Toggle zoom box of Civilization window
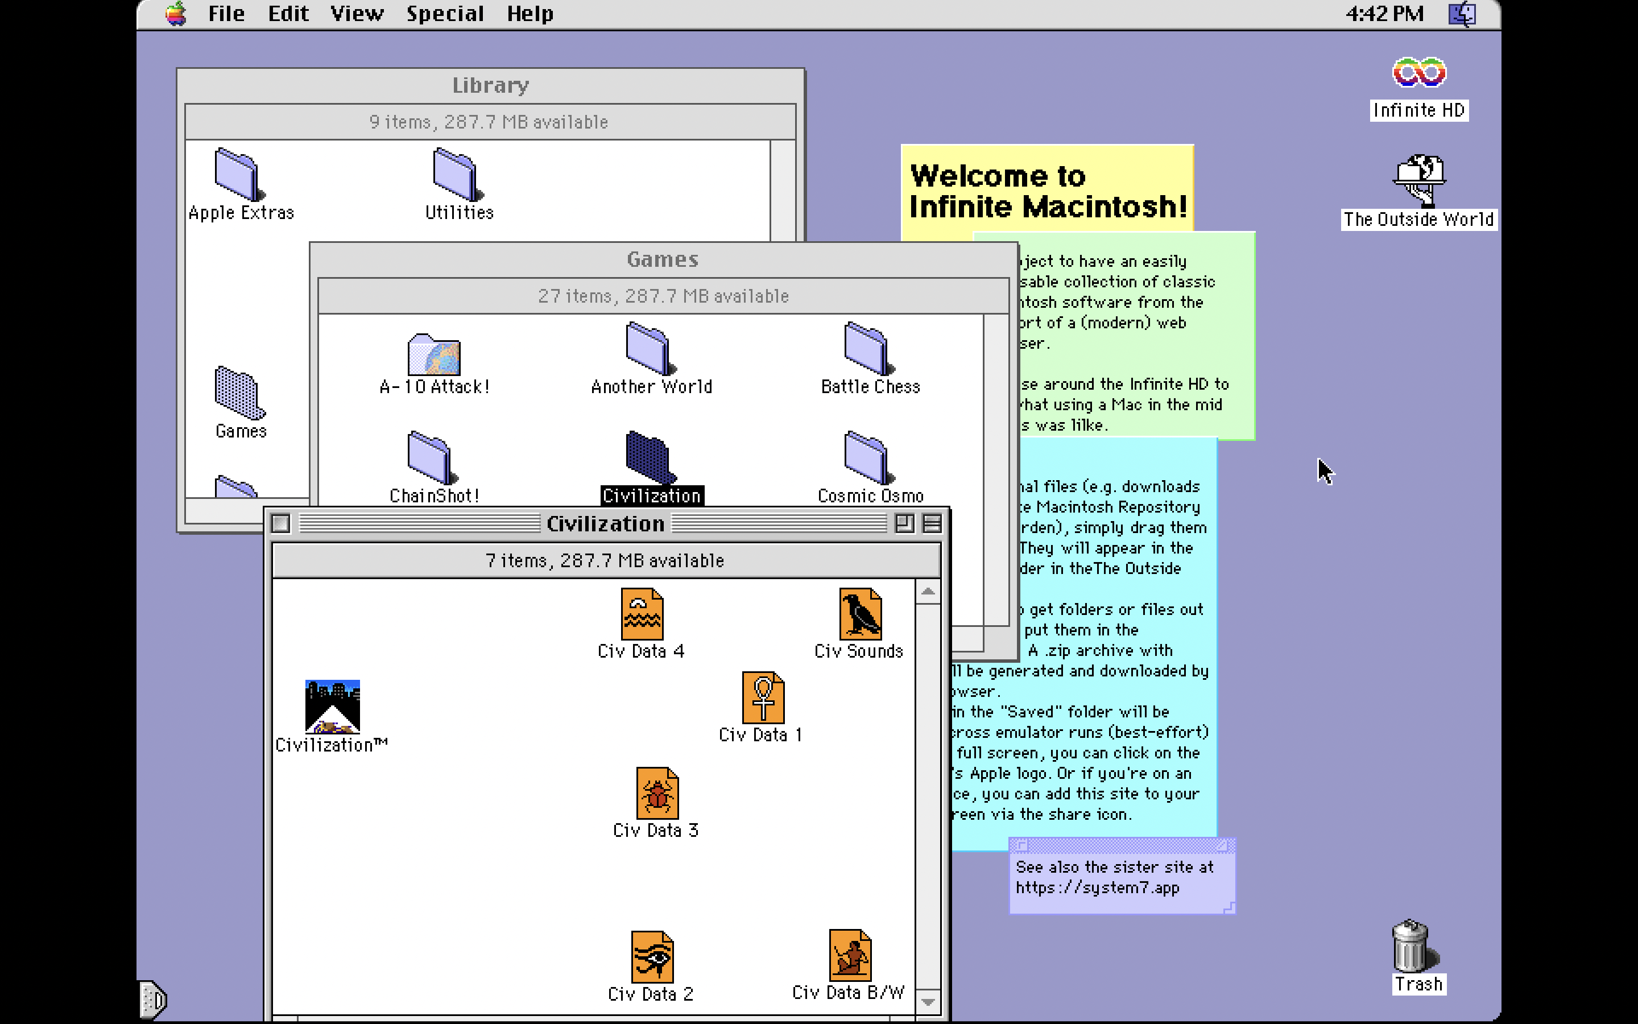Viewport: 1638px width, 1024px height. (904, 523)
